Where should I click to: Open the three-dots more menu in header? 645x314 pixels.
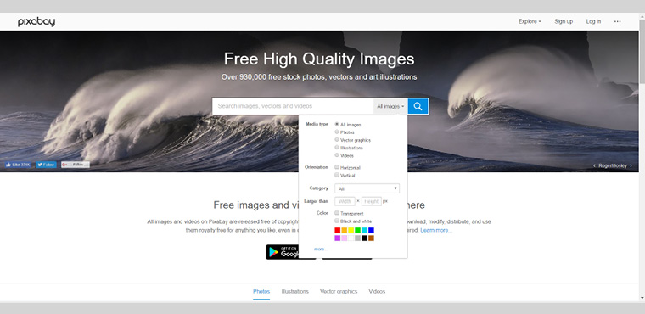(x=618, y=21)
